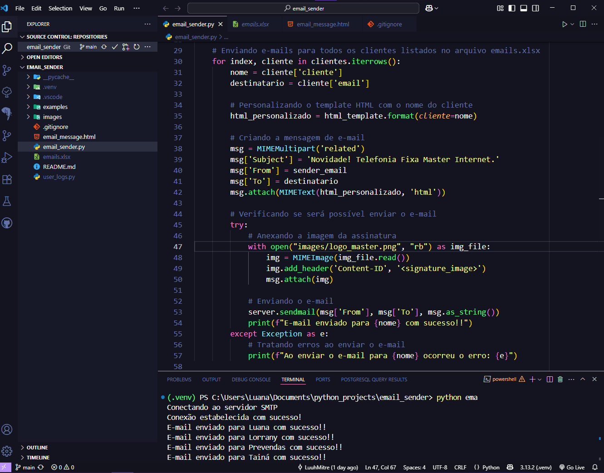Open the Explorer view in activity bar

[7, 27]
